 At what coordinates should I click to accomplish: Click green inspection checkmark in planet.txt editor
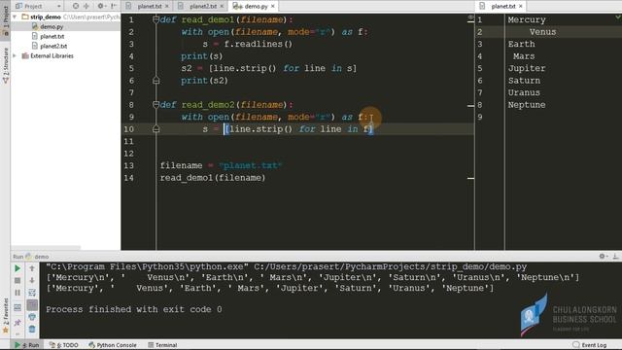pyautogui.click(x=618, y=17)
